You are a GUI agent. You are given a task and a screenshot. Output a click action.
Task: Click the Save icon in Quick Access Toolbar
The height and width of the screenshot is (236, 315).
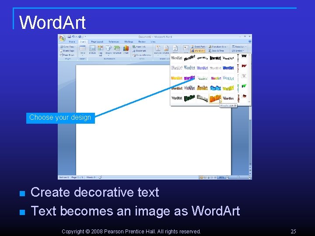69,37
